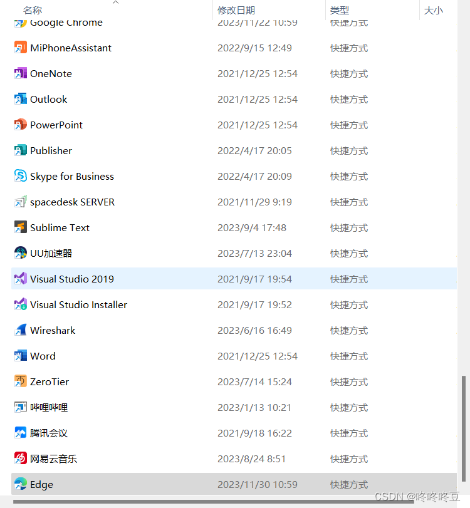Sort by the 类型 column header

tap(340, 11)
